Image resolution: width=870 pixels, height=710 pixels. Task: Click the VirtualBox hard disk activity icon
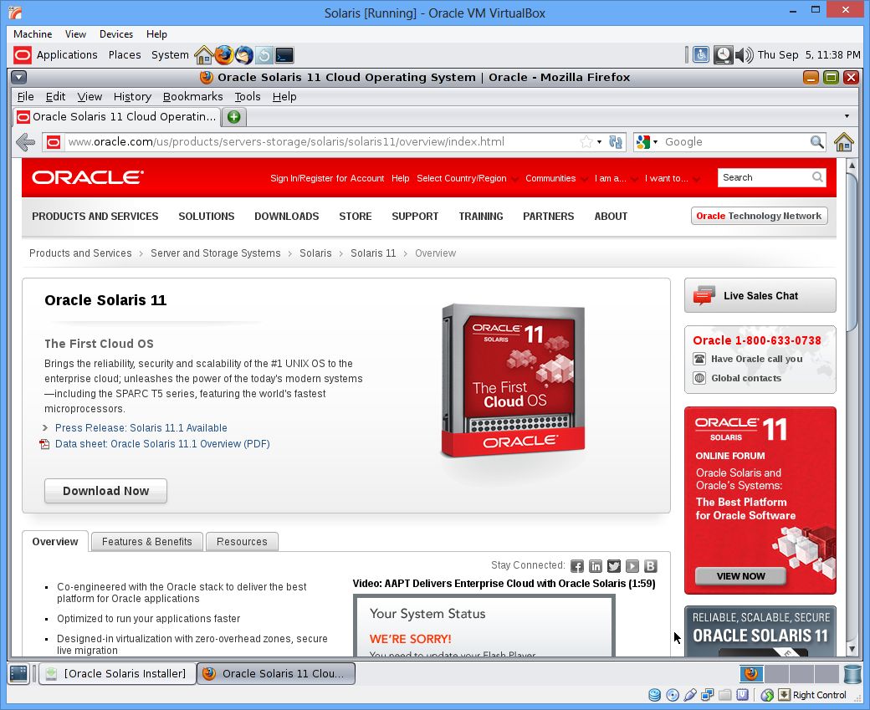click(655, 695)
